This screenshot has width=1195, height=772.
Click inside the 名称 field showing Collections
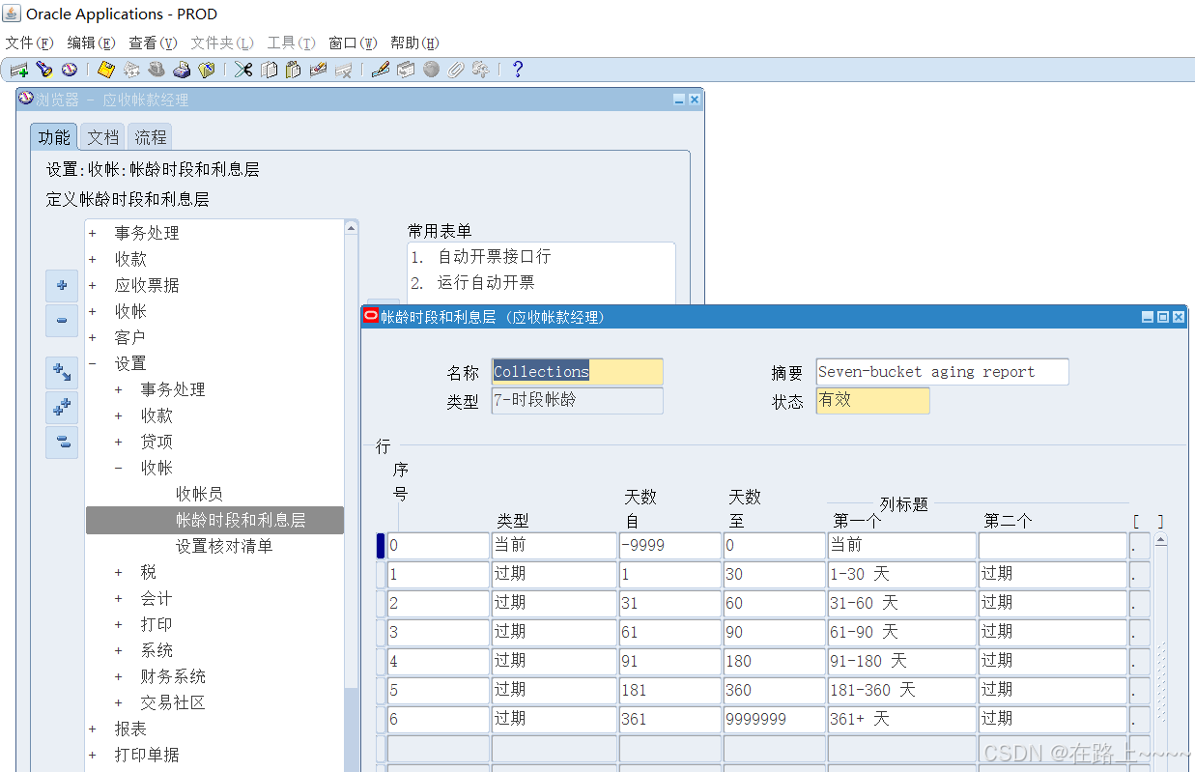pyautogui.click(x=576, y=371)
